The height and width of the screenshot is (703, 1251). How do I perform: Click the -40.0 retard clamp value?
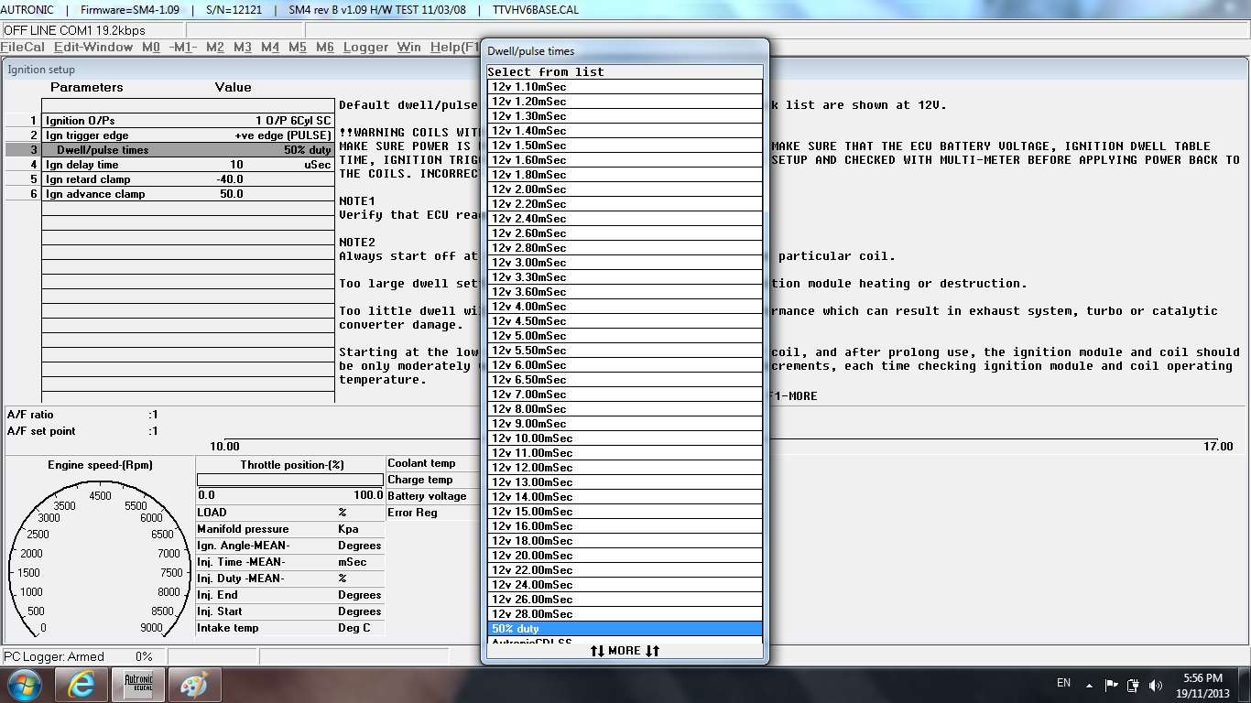click(x=229, y=179)
